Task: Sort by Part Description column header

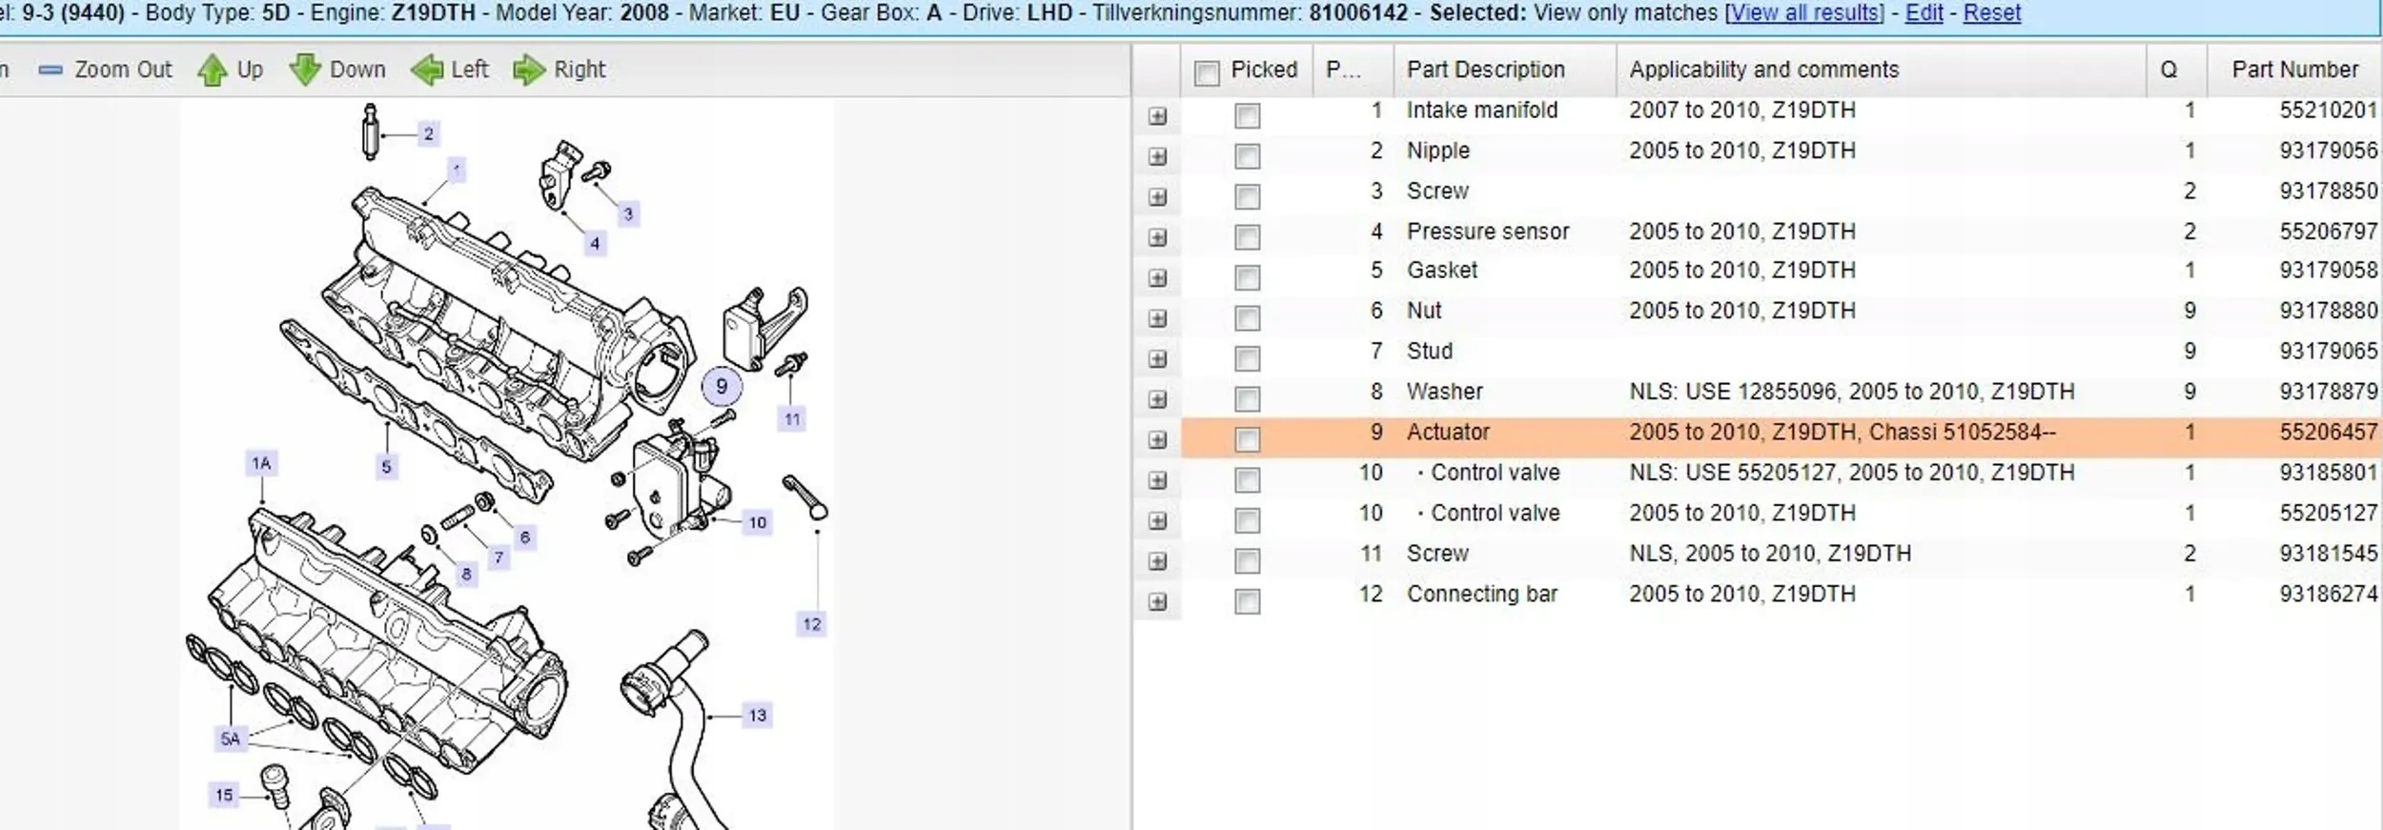Action: (1485, 70)
